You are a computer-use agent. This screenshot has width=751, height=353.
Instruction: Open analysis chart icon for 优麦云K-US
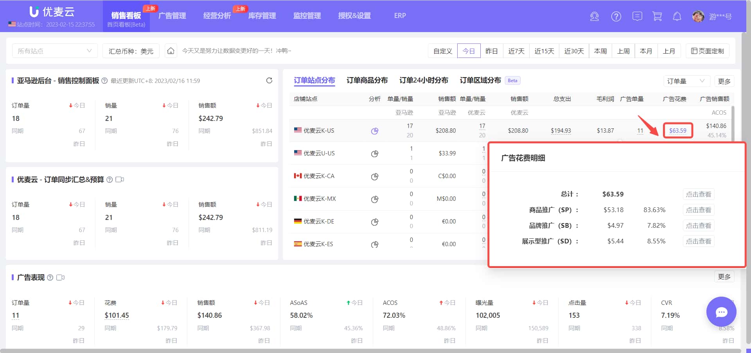pyautogui.click(x=375, y=131)
